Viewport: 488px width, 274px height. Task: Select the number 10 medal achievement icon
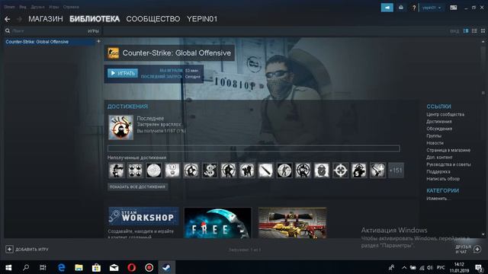point(172,170)
